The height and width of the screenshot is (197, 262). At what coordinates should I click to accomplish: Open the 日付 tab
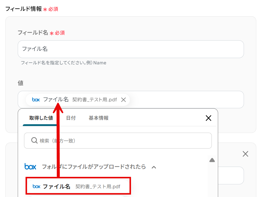[x=71, y=118]
